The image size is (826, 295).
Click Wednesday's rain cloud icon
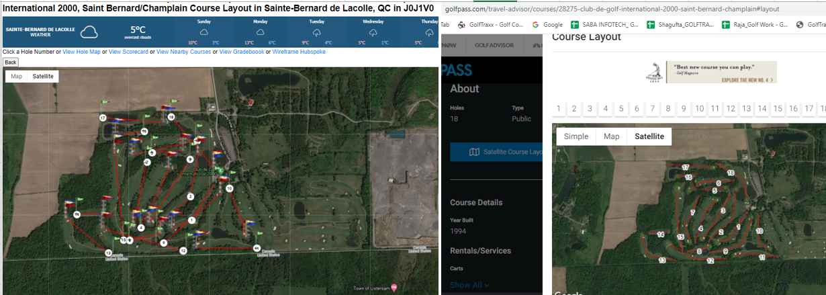(373, 32)
